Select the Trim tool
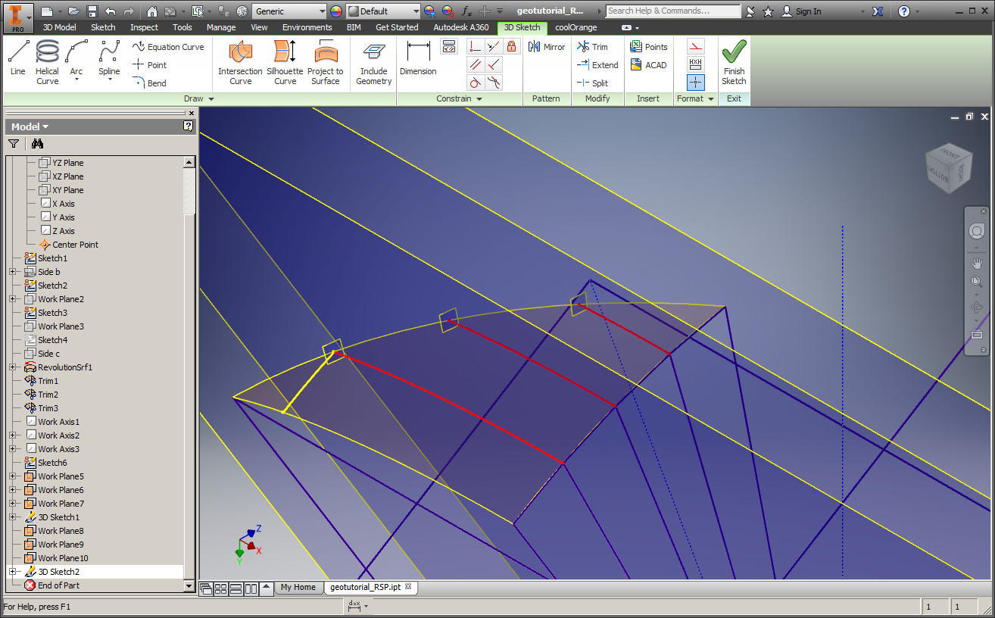The height and width of the screenshot is (618, 995). click(x=592, y=47)
